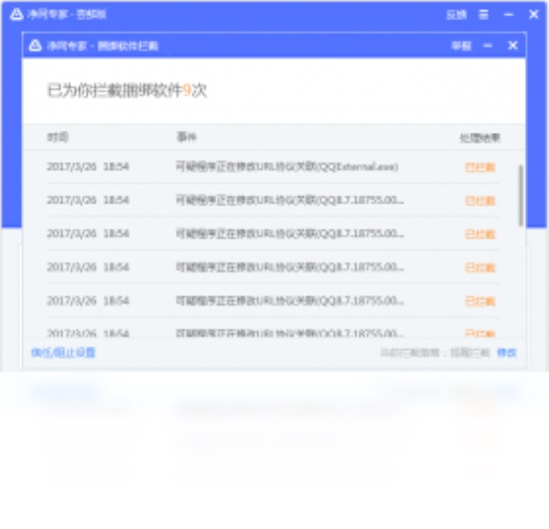The image size is (549, 529).
Task: Select the QQExternal.exe event entry
Action: click(287, 167)
